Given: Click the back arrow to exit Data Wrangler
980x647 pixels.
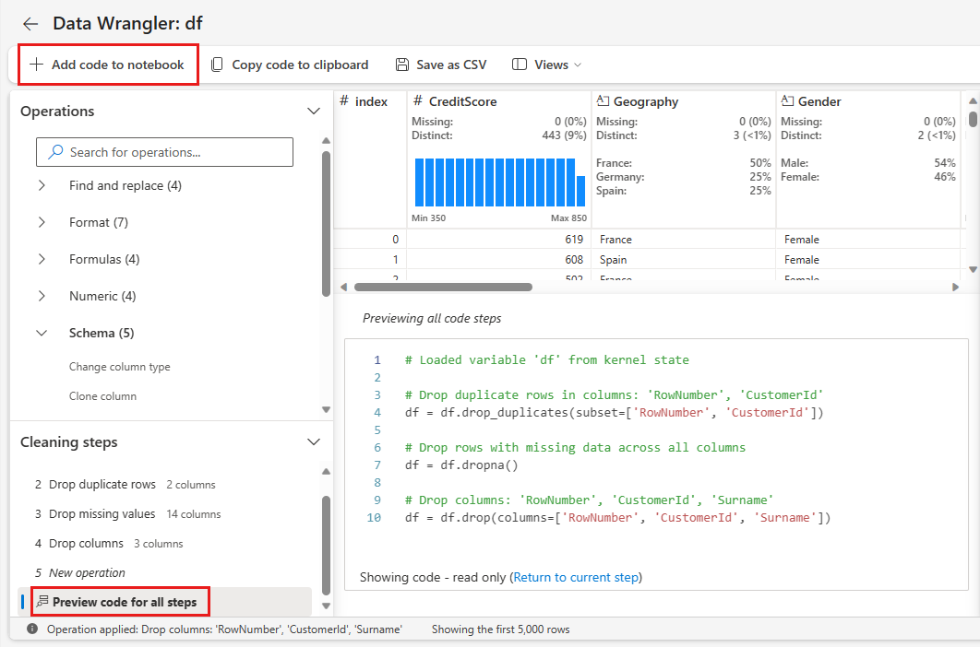Looking at the screenshot, I should 30,24.
